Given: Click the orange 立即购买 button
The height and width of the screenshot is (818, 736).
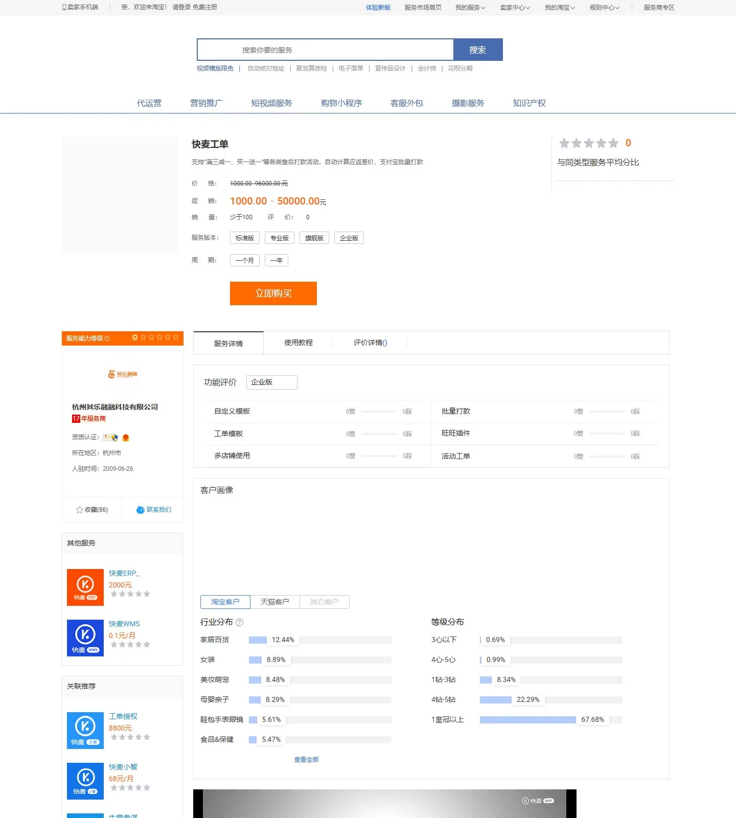Looking at the screenshot, I should 273,293.
